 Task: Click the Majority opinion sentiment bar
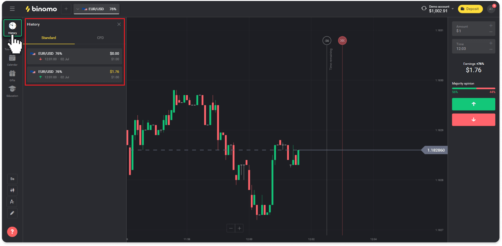point(473,88)
